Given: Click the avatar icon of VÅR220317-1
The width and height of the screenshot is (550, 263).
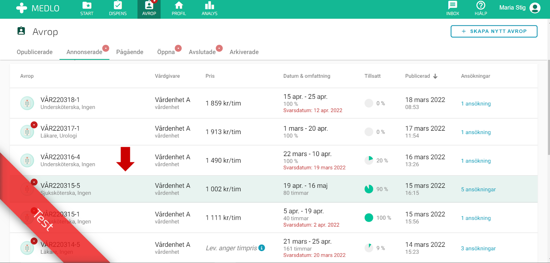Looking at the screenshot, I should pos(27,132).
